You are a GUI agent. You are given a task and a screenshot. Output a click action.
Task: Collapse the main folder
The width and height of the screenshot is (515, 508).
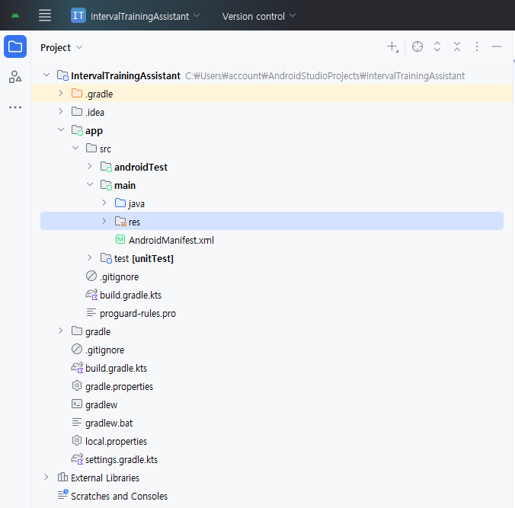90,184
